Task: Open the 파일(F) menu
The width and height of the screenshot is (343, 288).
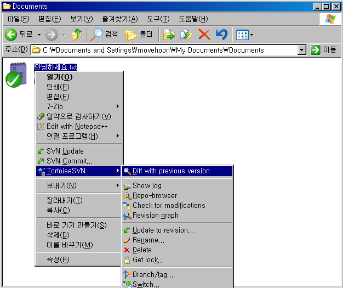Action: click(x=18, y=19)
